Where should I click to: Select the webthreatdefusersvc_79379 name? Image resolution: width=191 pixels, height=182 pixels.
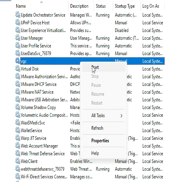coord(43,169)
